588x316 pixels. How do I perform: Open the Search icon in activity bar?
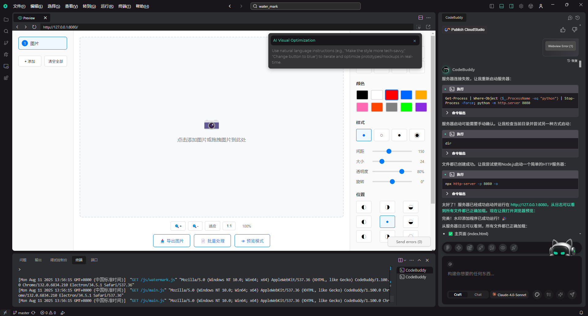(x=6, y=31)
